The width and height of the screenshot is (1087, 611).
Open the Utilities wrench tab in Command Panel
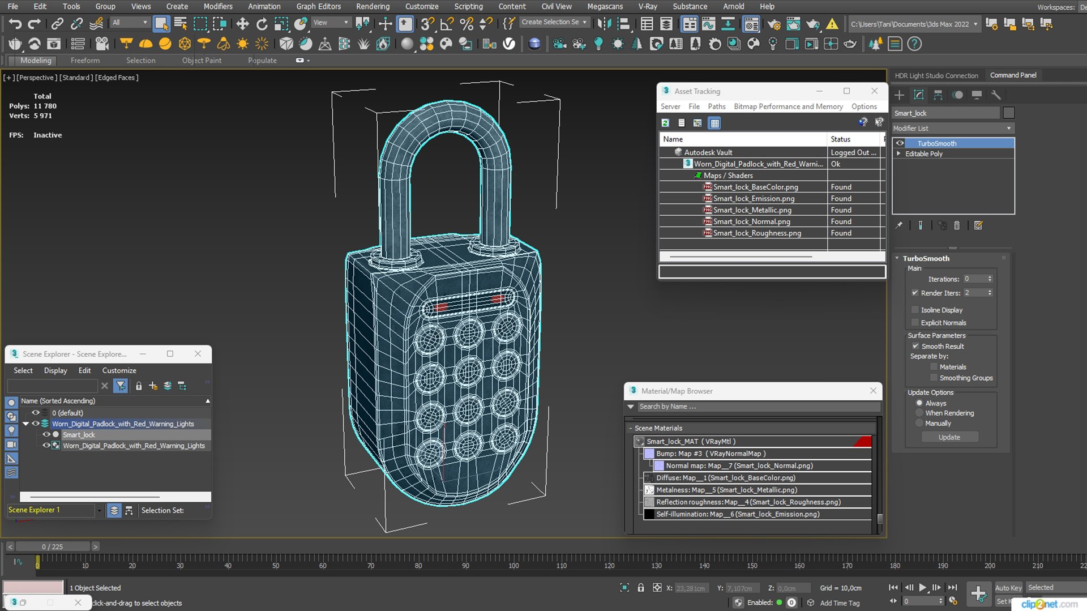click(996, 95)
